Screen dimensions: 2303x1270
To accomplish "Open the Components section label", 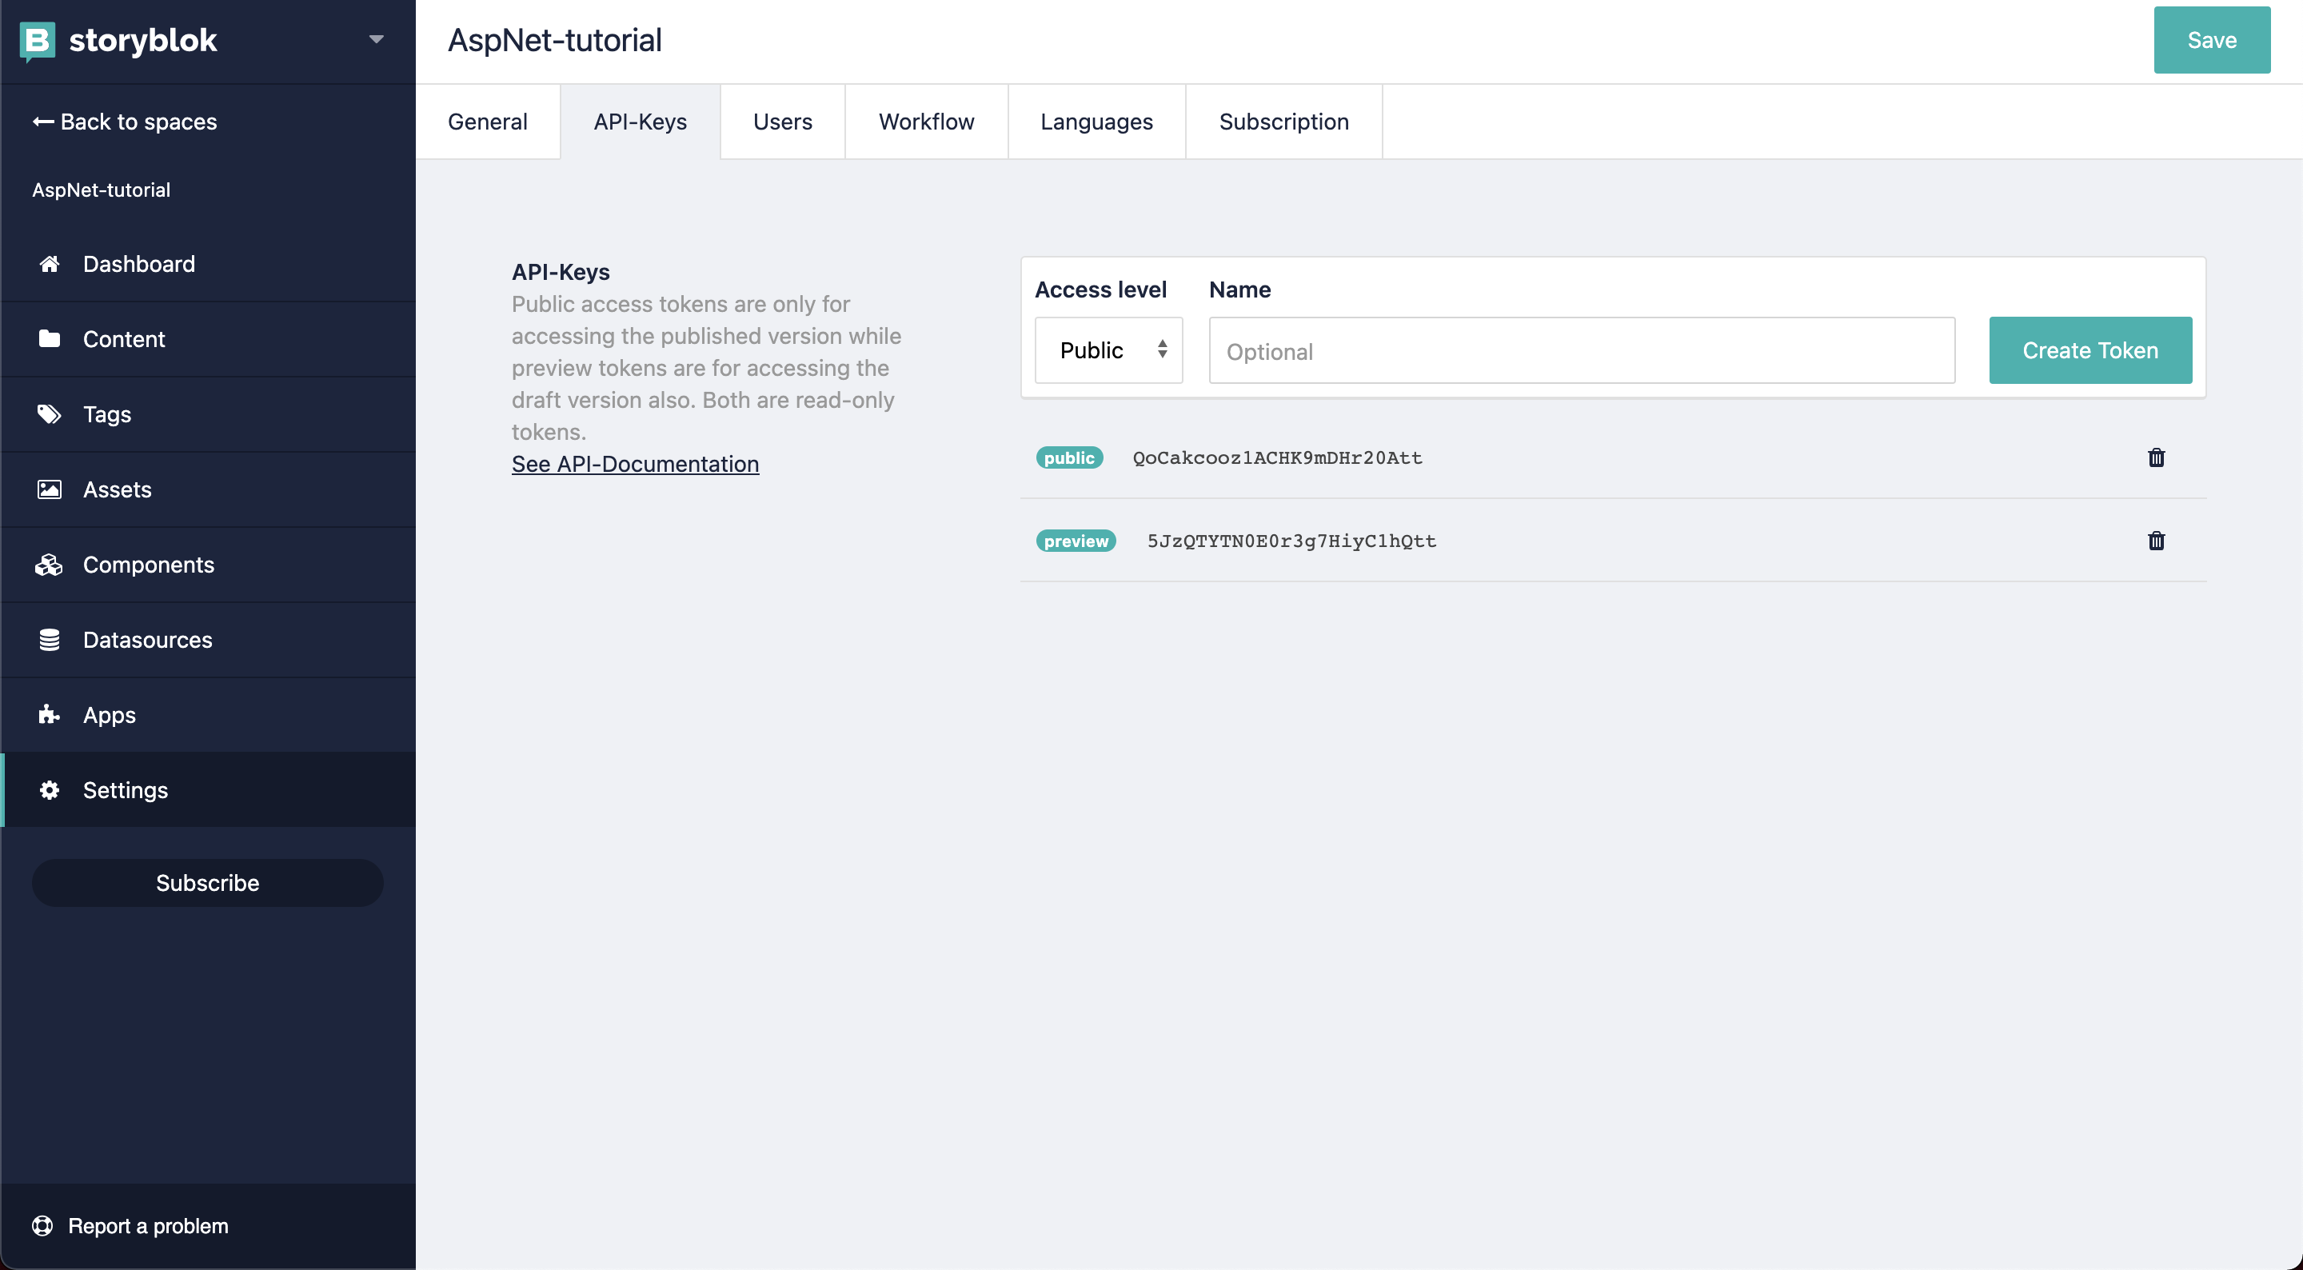I will tap(149, 565).
